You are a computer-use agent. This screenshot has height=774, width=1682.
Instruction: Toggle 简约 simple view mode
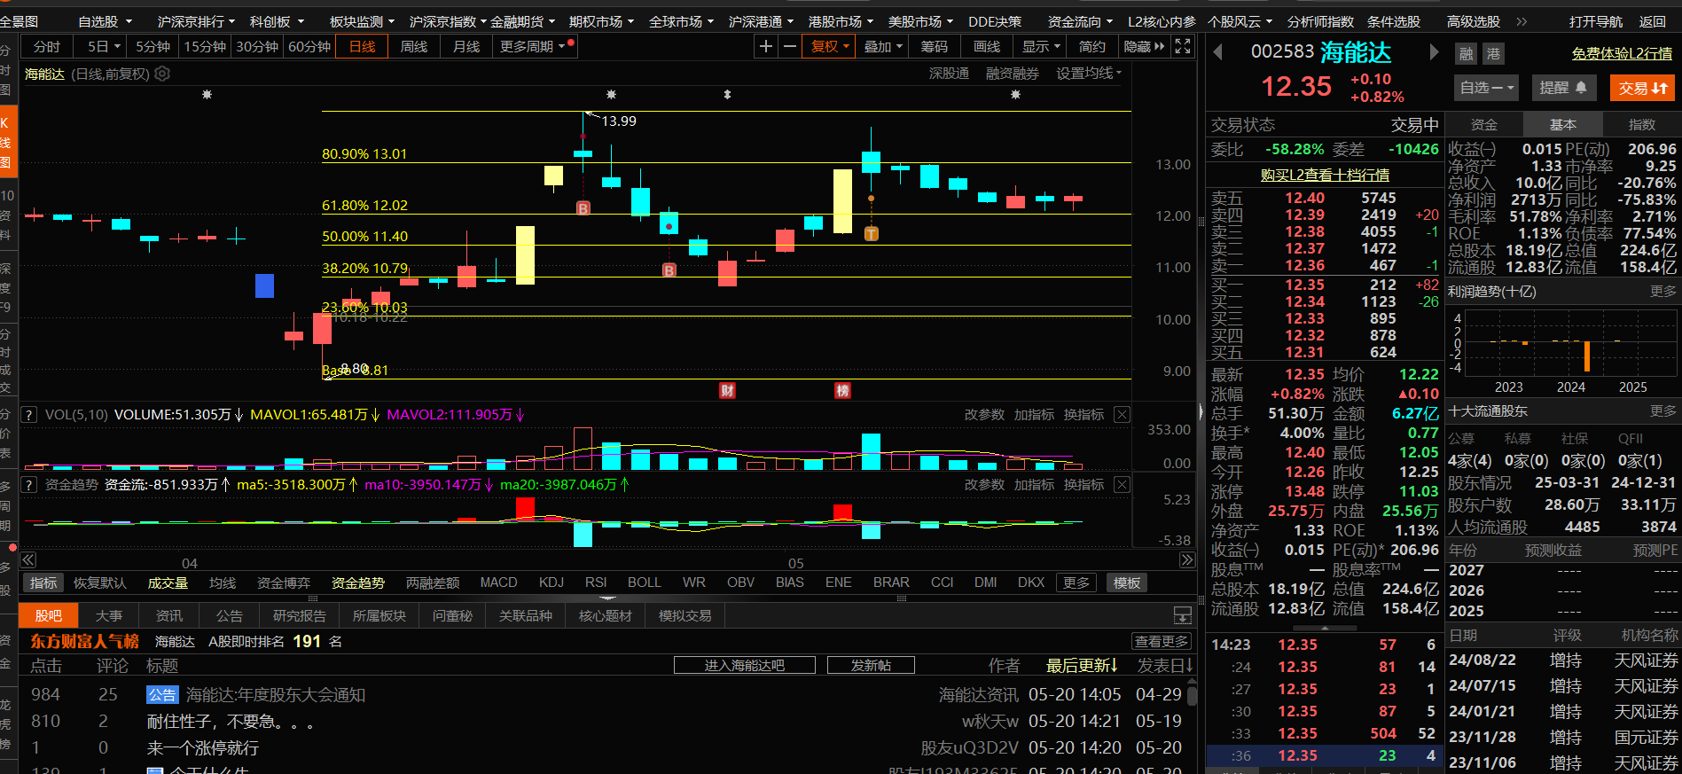(1092, 46)
